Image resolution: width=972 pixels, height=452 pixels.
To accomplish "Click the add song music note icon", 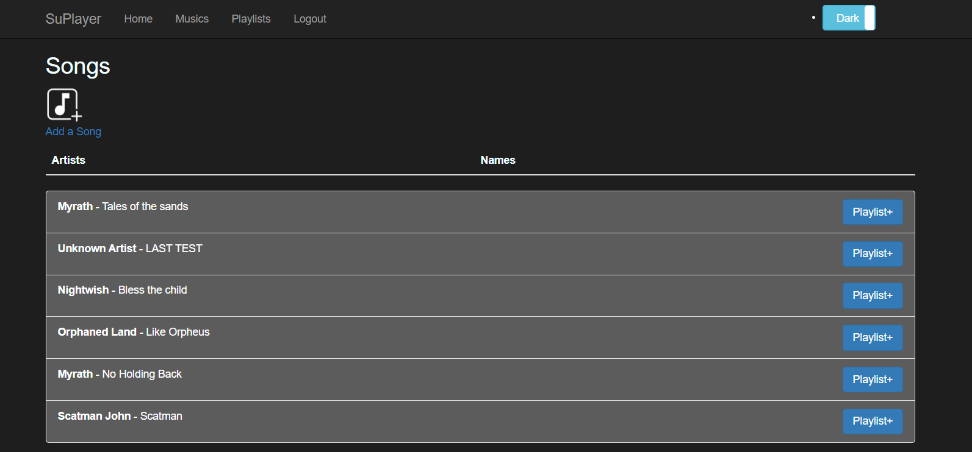I will pos(64,105).
